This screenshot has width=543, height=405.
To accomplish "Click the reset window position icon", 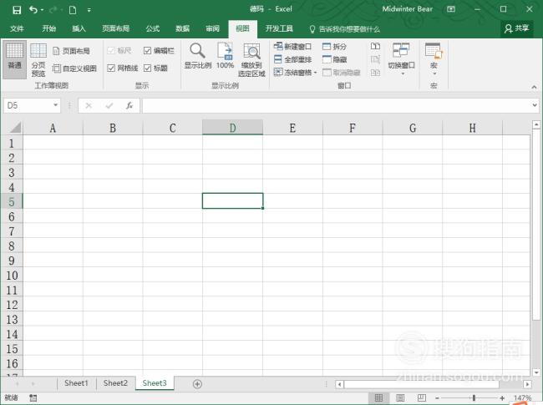I will pyautogui.click(x=375, y=73).
